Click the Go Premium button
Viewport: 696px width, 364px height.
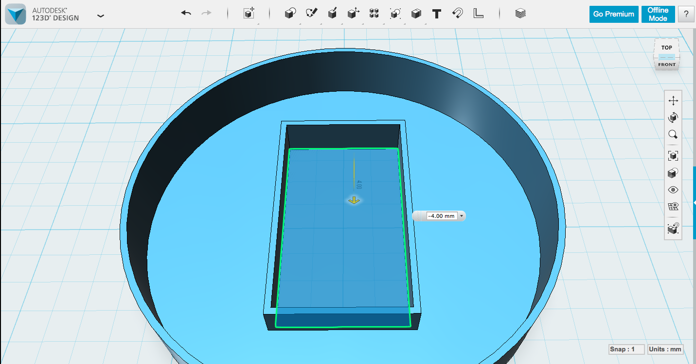tap(614, 14)
